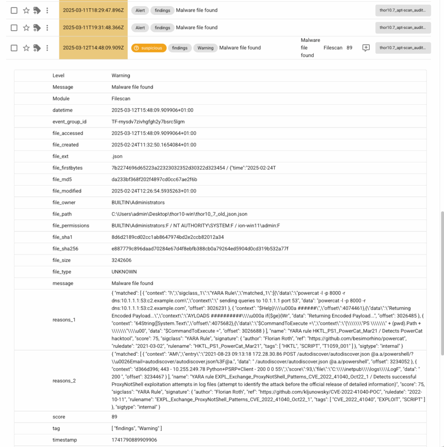Click the file_sha256 hash value
The image size is (444, 447).
pyautogui.click(x=200, y=248)
